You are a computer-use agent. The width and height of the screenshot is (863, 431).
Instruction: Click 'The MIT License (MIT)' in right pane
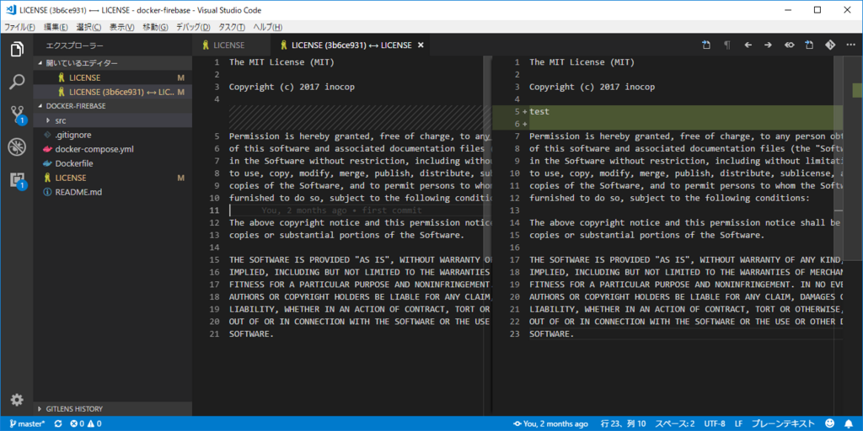(582, 62)
